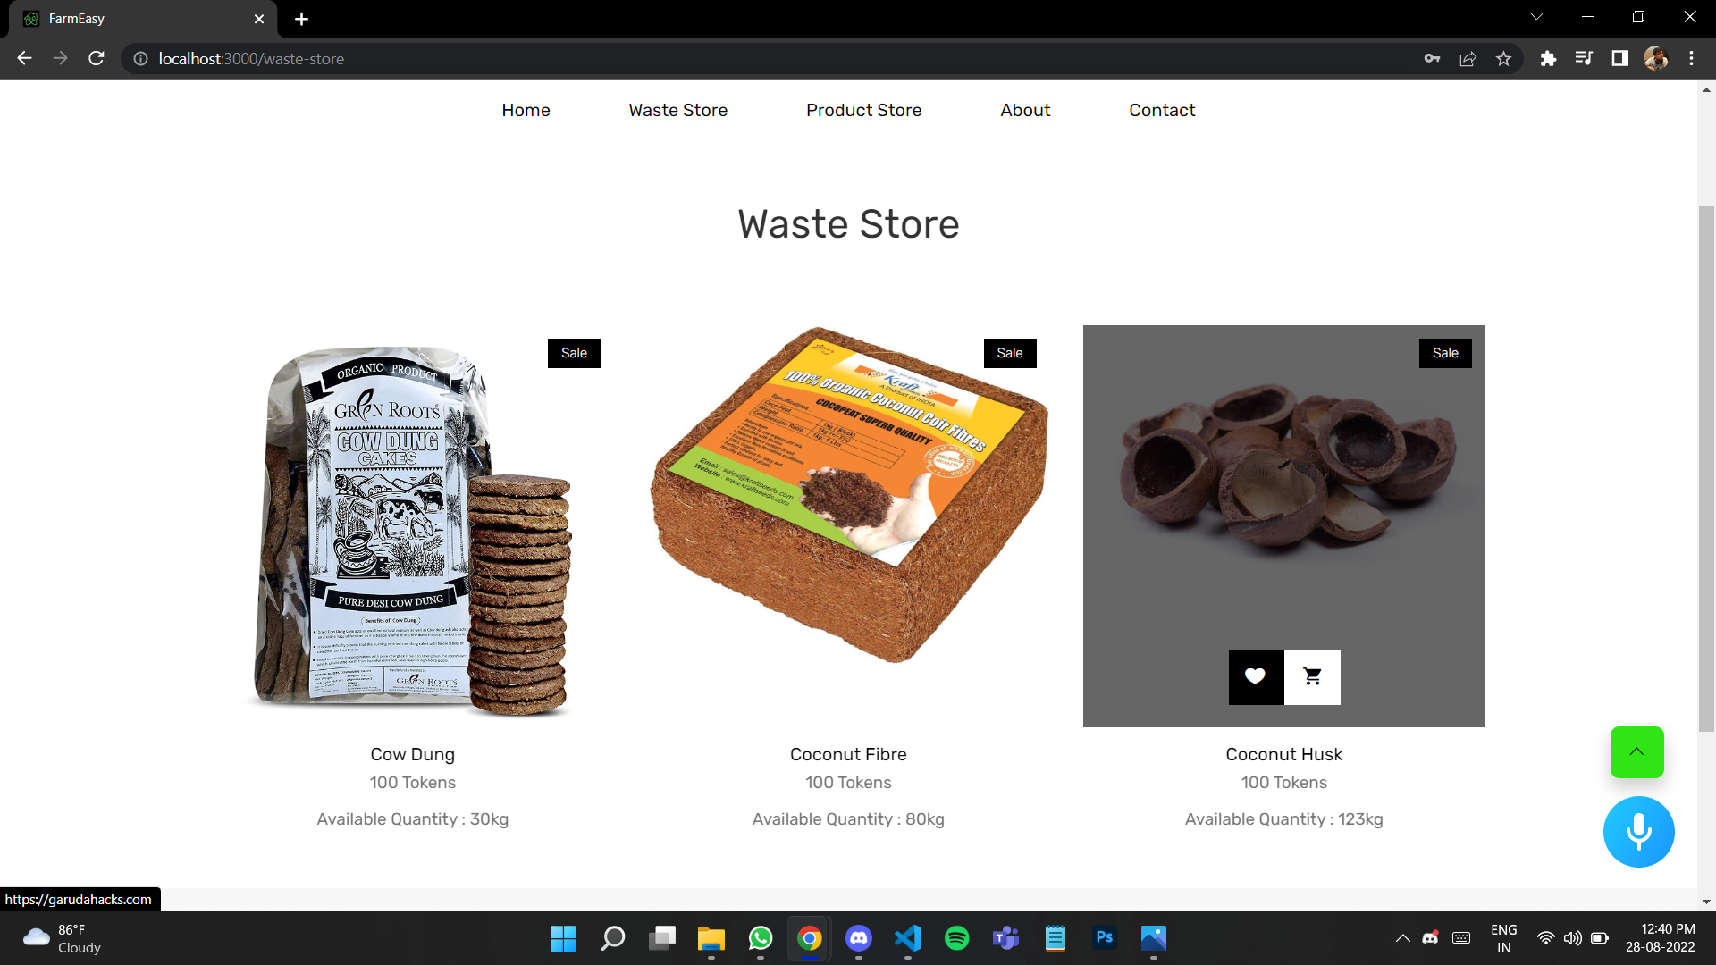Screen dimensions: 1716x965
Task: Toggle the Chrome side panel
Action: pyautogui.click(x=1619, y=59)
